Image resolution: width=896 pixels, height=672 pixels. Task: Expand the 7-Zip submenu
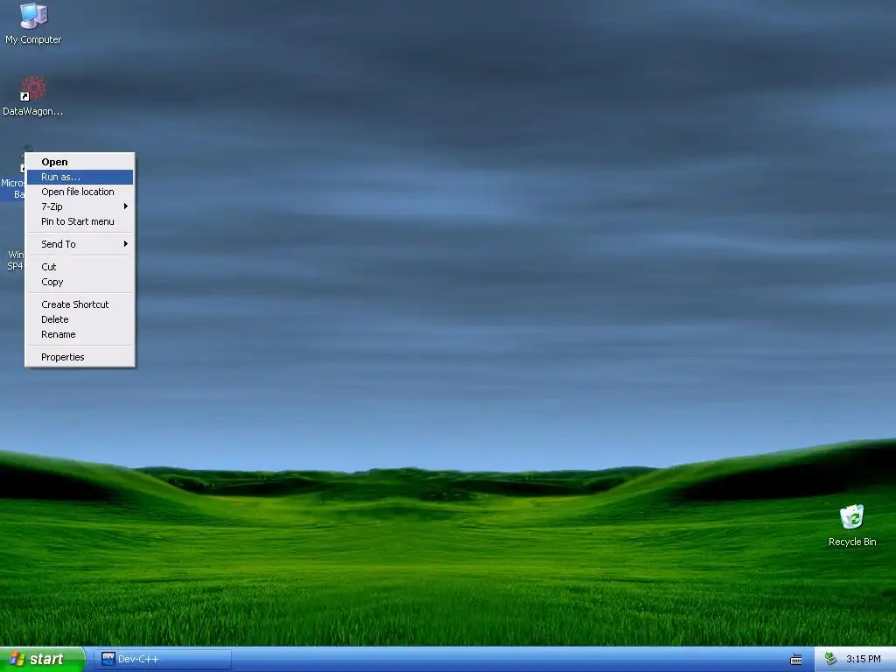tap(80, 206)
